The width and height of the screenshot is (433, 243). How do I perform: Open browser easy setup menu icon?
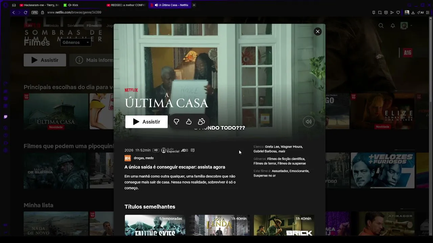point(428,12)
